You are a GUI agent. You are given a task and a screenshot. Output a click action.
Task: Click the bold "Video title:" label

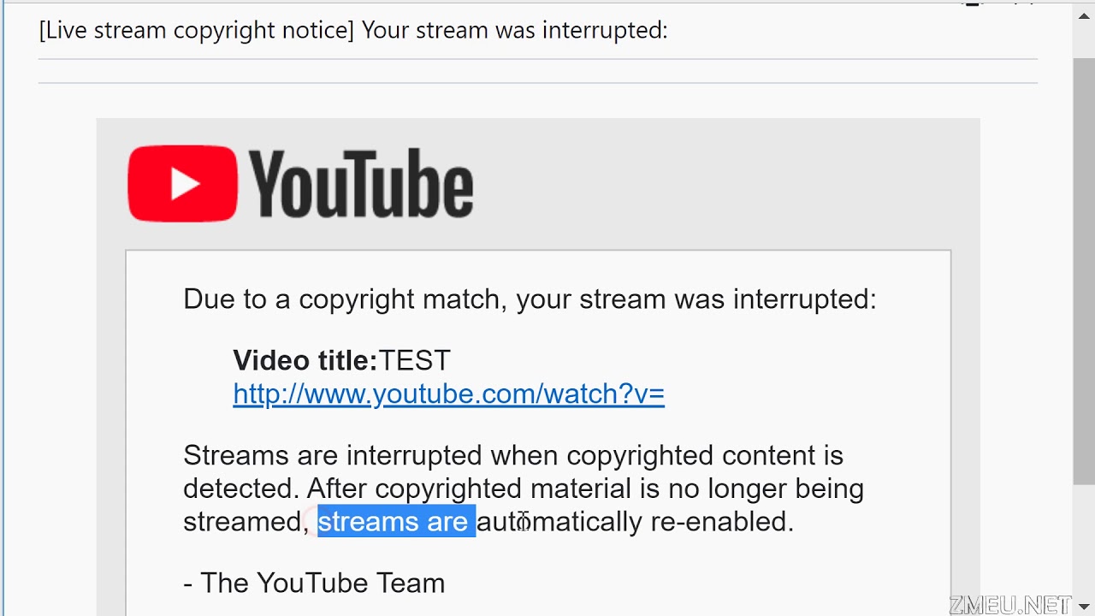305,360
